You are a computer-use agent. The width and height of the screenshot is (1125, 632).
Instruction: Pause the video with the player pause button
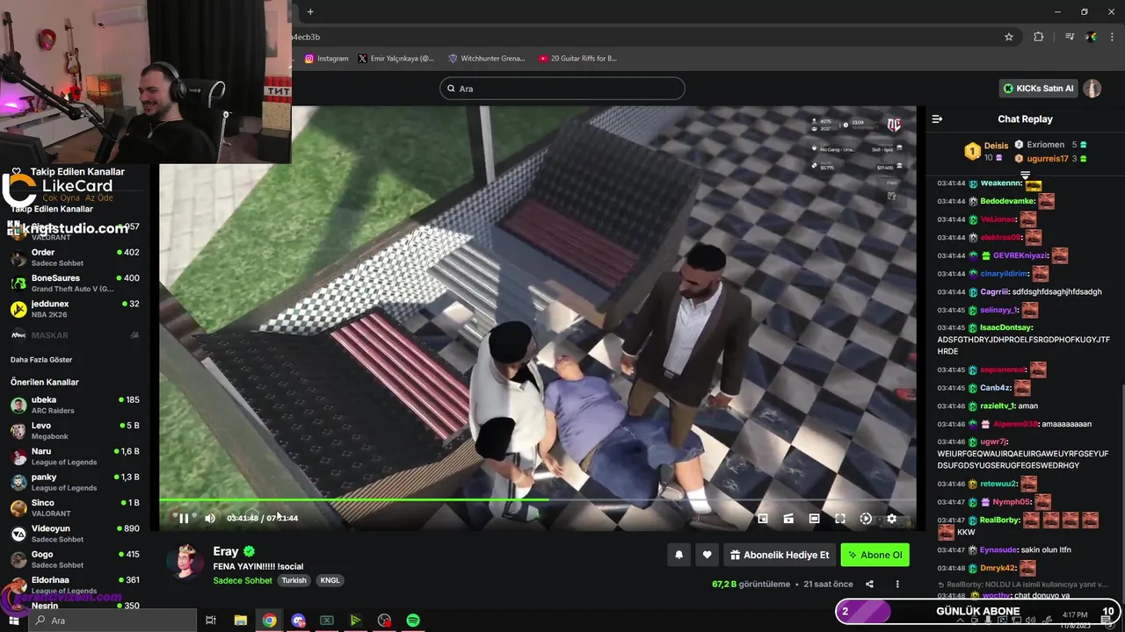point(184,519)
